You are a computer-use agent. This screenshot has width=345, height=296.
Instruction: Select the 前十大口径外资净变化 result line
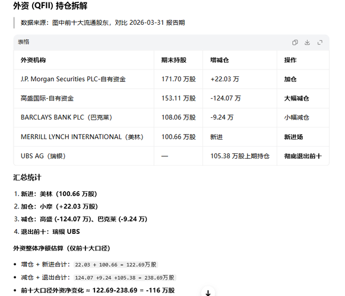click(x=98, y=291)
